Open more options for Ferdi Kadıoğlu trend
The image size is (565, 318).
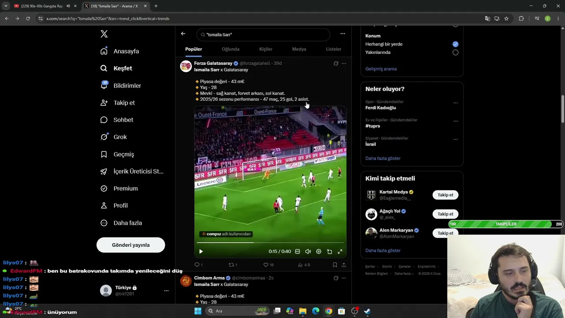[456, 103]
